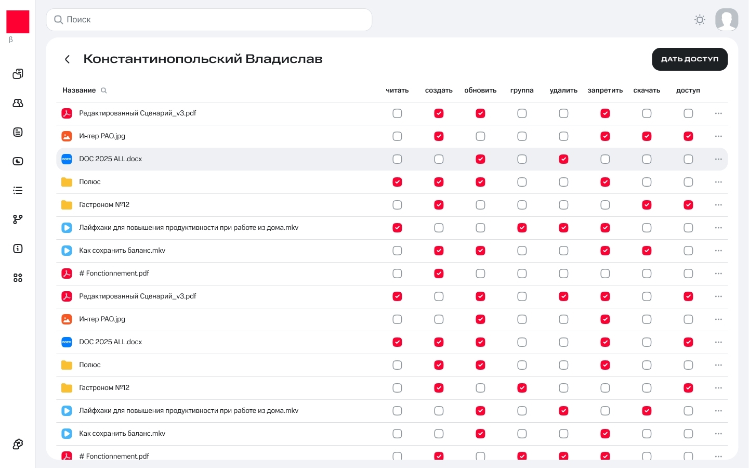Click the search icon beside Название header
The image size is (749, 468).
tap(104, 90)
